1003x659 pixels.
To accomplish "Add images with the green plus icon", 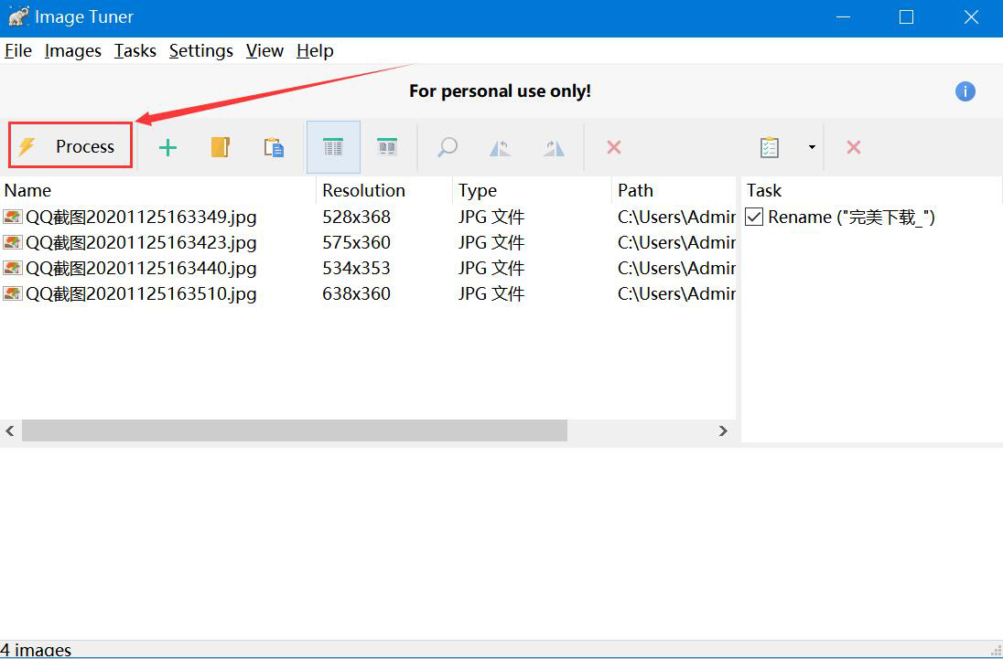I will pyautogui.click(x=167, y=147).
